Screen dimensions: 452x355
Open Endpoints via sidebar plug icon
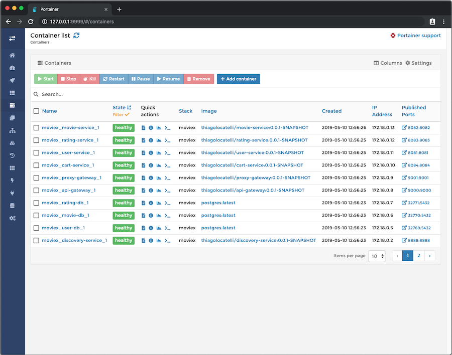coord(12,193)
